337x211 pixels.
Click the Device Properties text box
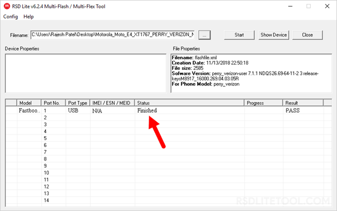point(85,73)
